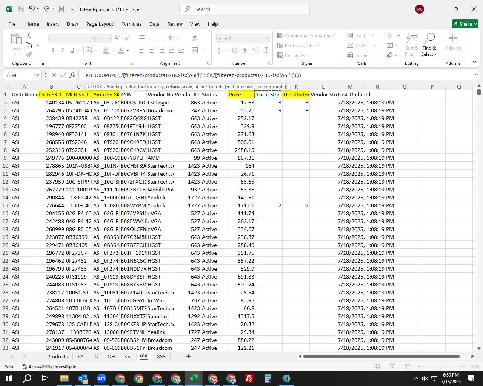Select the 888 sheet tab
483x386 pixels.
click(x=161, y=356)
